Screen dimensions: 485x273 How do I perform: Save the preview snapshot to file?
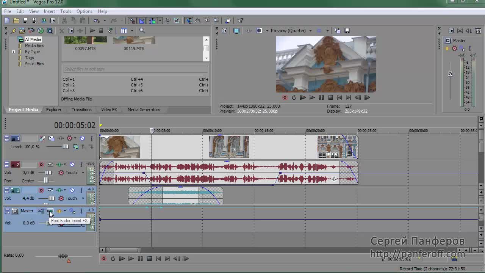pos(347,31)
